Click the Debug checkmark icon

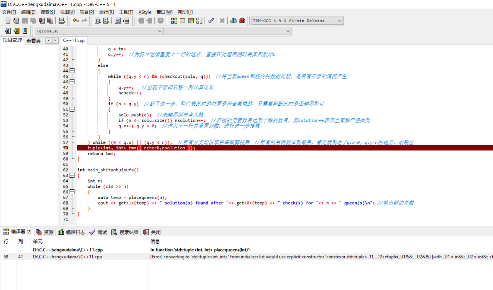click(x=211, y=21)
